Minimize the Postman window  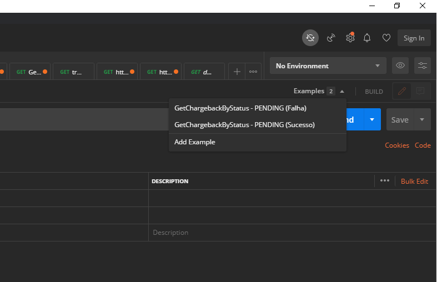click(x=372, y=6)
